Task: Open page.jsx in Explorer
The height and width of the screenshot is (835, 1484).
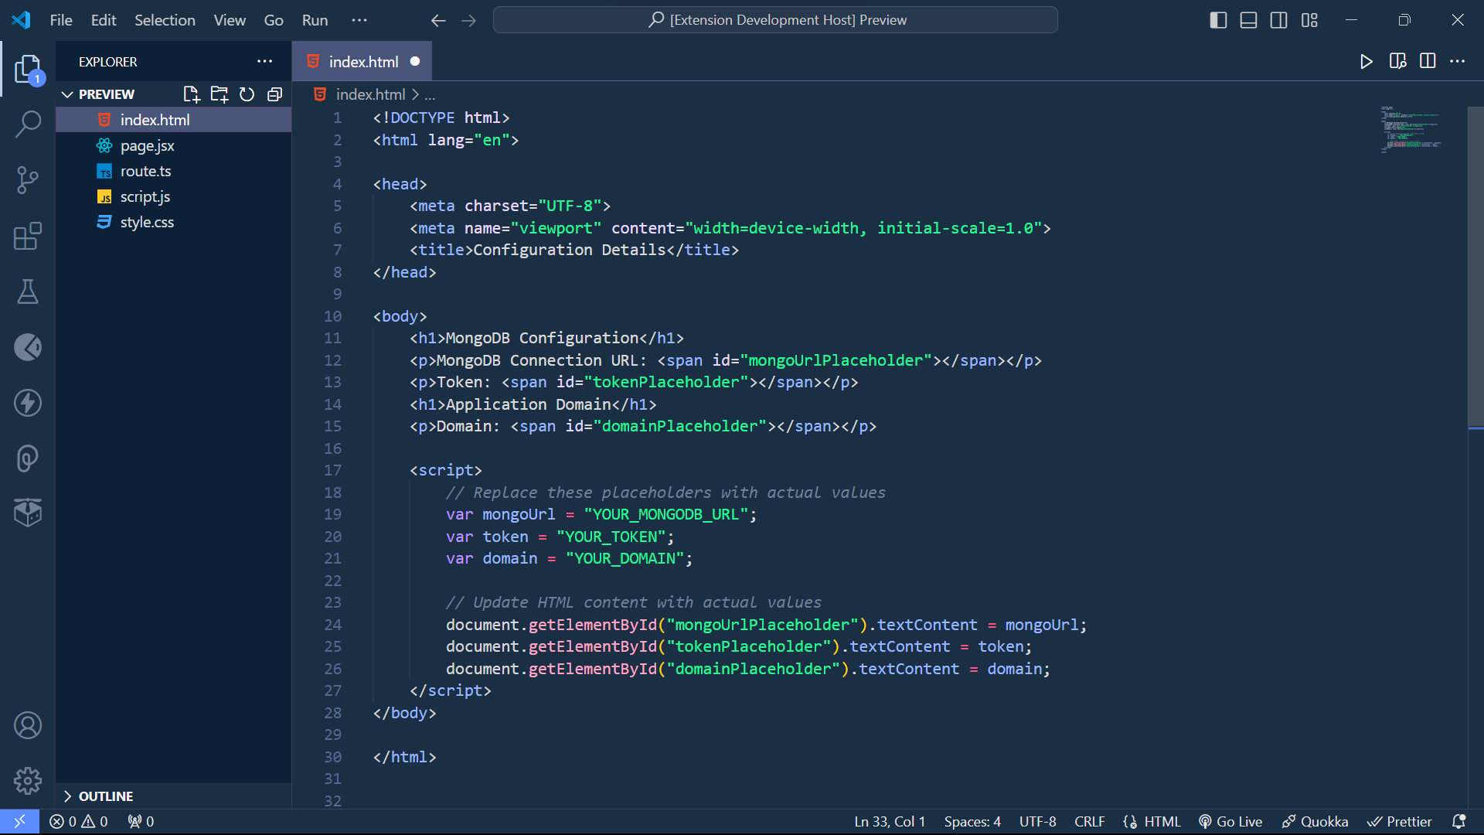Action: (174, 145)
